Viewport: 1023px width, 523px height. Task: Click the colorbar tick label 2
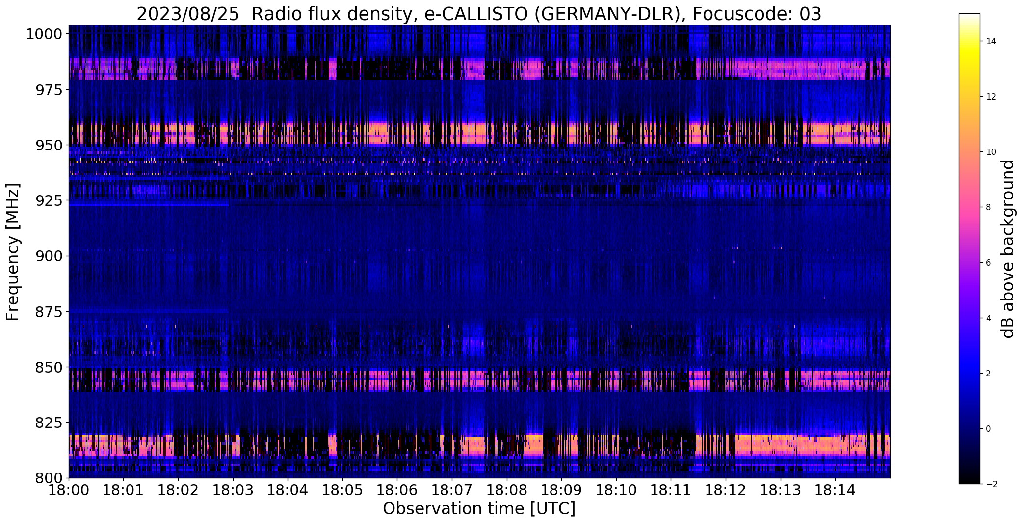(x=988, y=374)
